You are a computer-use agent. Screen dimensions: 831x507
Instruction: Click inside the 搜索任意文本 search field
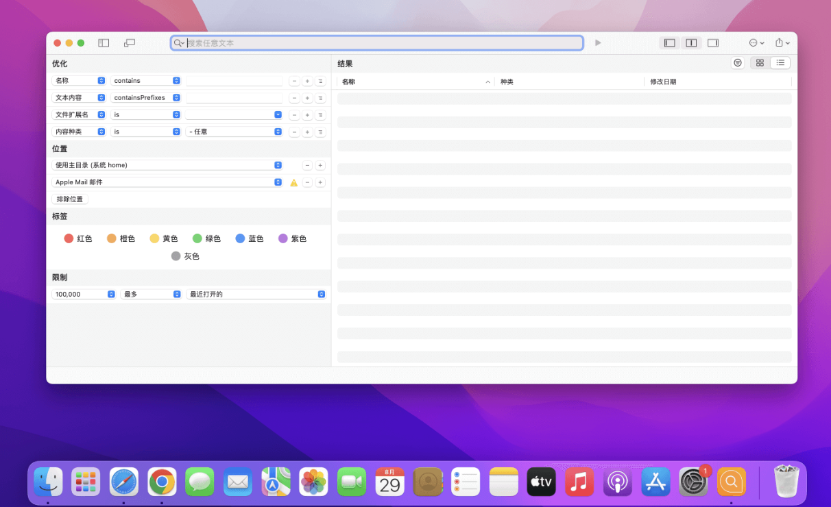click(x=377, y=42)
